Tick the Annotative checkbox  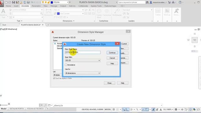(x=66, y=65)
